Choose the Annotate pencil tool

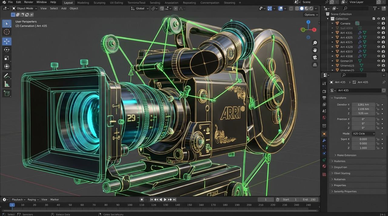point(7,76)
